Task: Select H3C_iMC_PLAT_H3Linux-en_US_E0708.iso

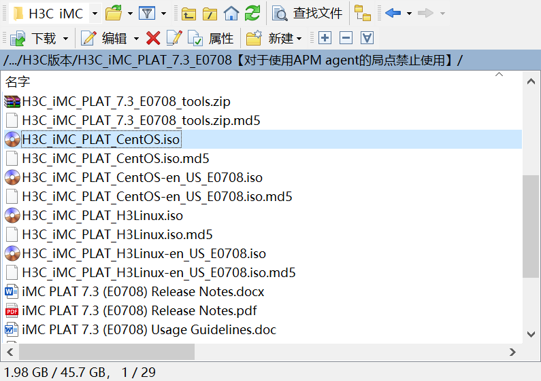Action: coord(144,254)
